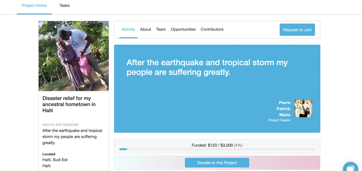Click the Project Creator label
The image size is (362, 171).
pyautogui.click(x=279, y=120)
